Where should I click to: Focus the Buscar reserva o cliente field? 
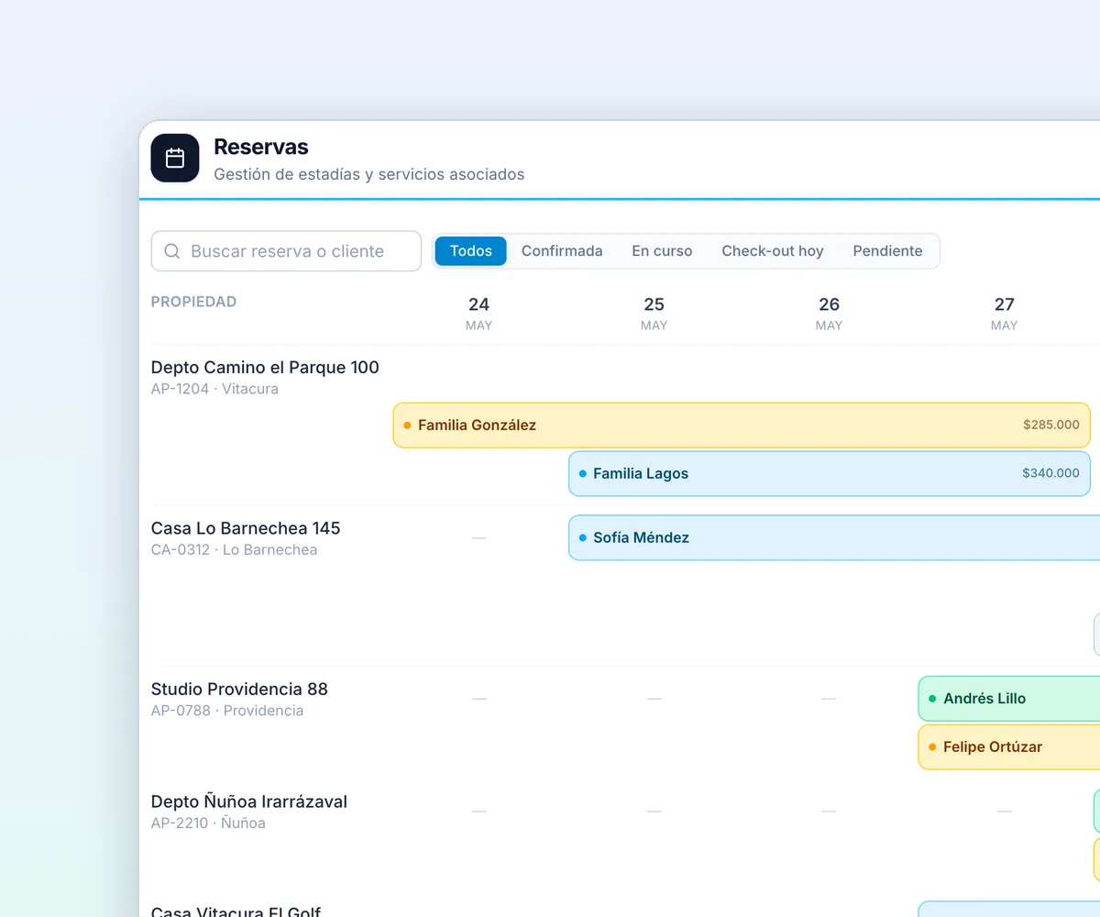tap(286, 251)
